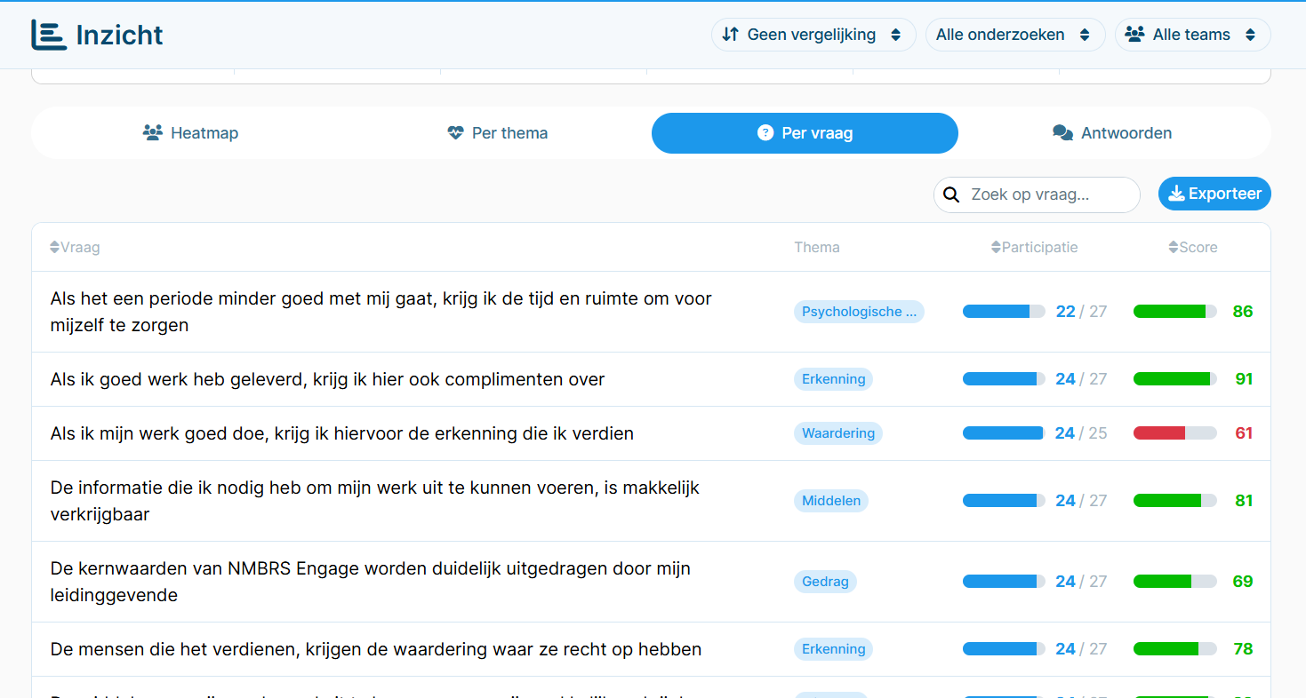The width and height of the screenshot is (1306, 698).
Task: Click the red score value 61
Action: click(1244, 433)
